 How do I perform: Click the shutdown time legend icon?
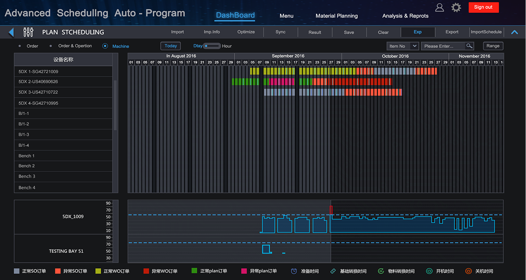click(x=469, y=271)
